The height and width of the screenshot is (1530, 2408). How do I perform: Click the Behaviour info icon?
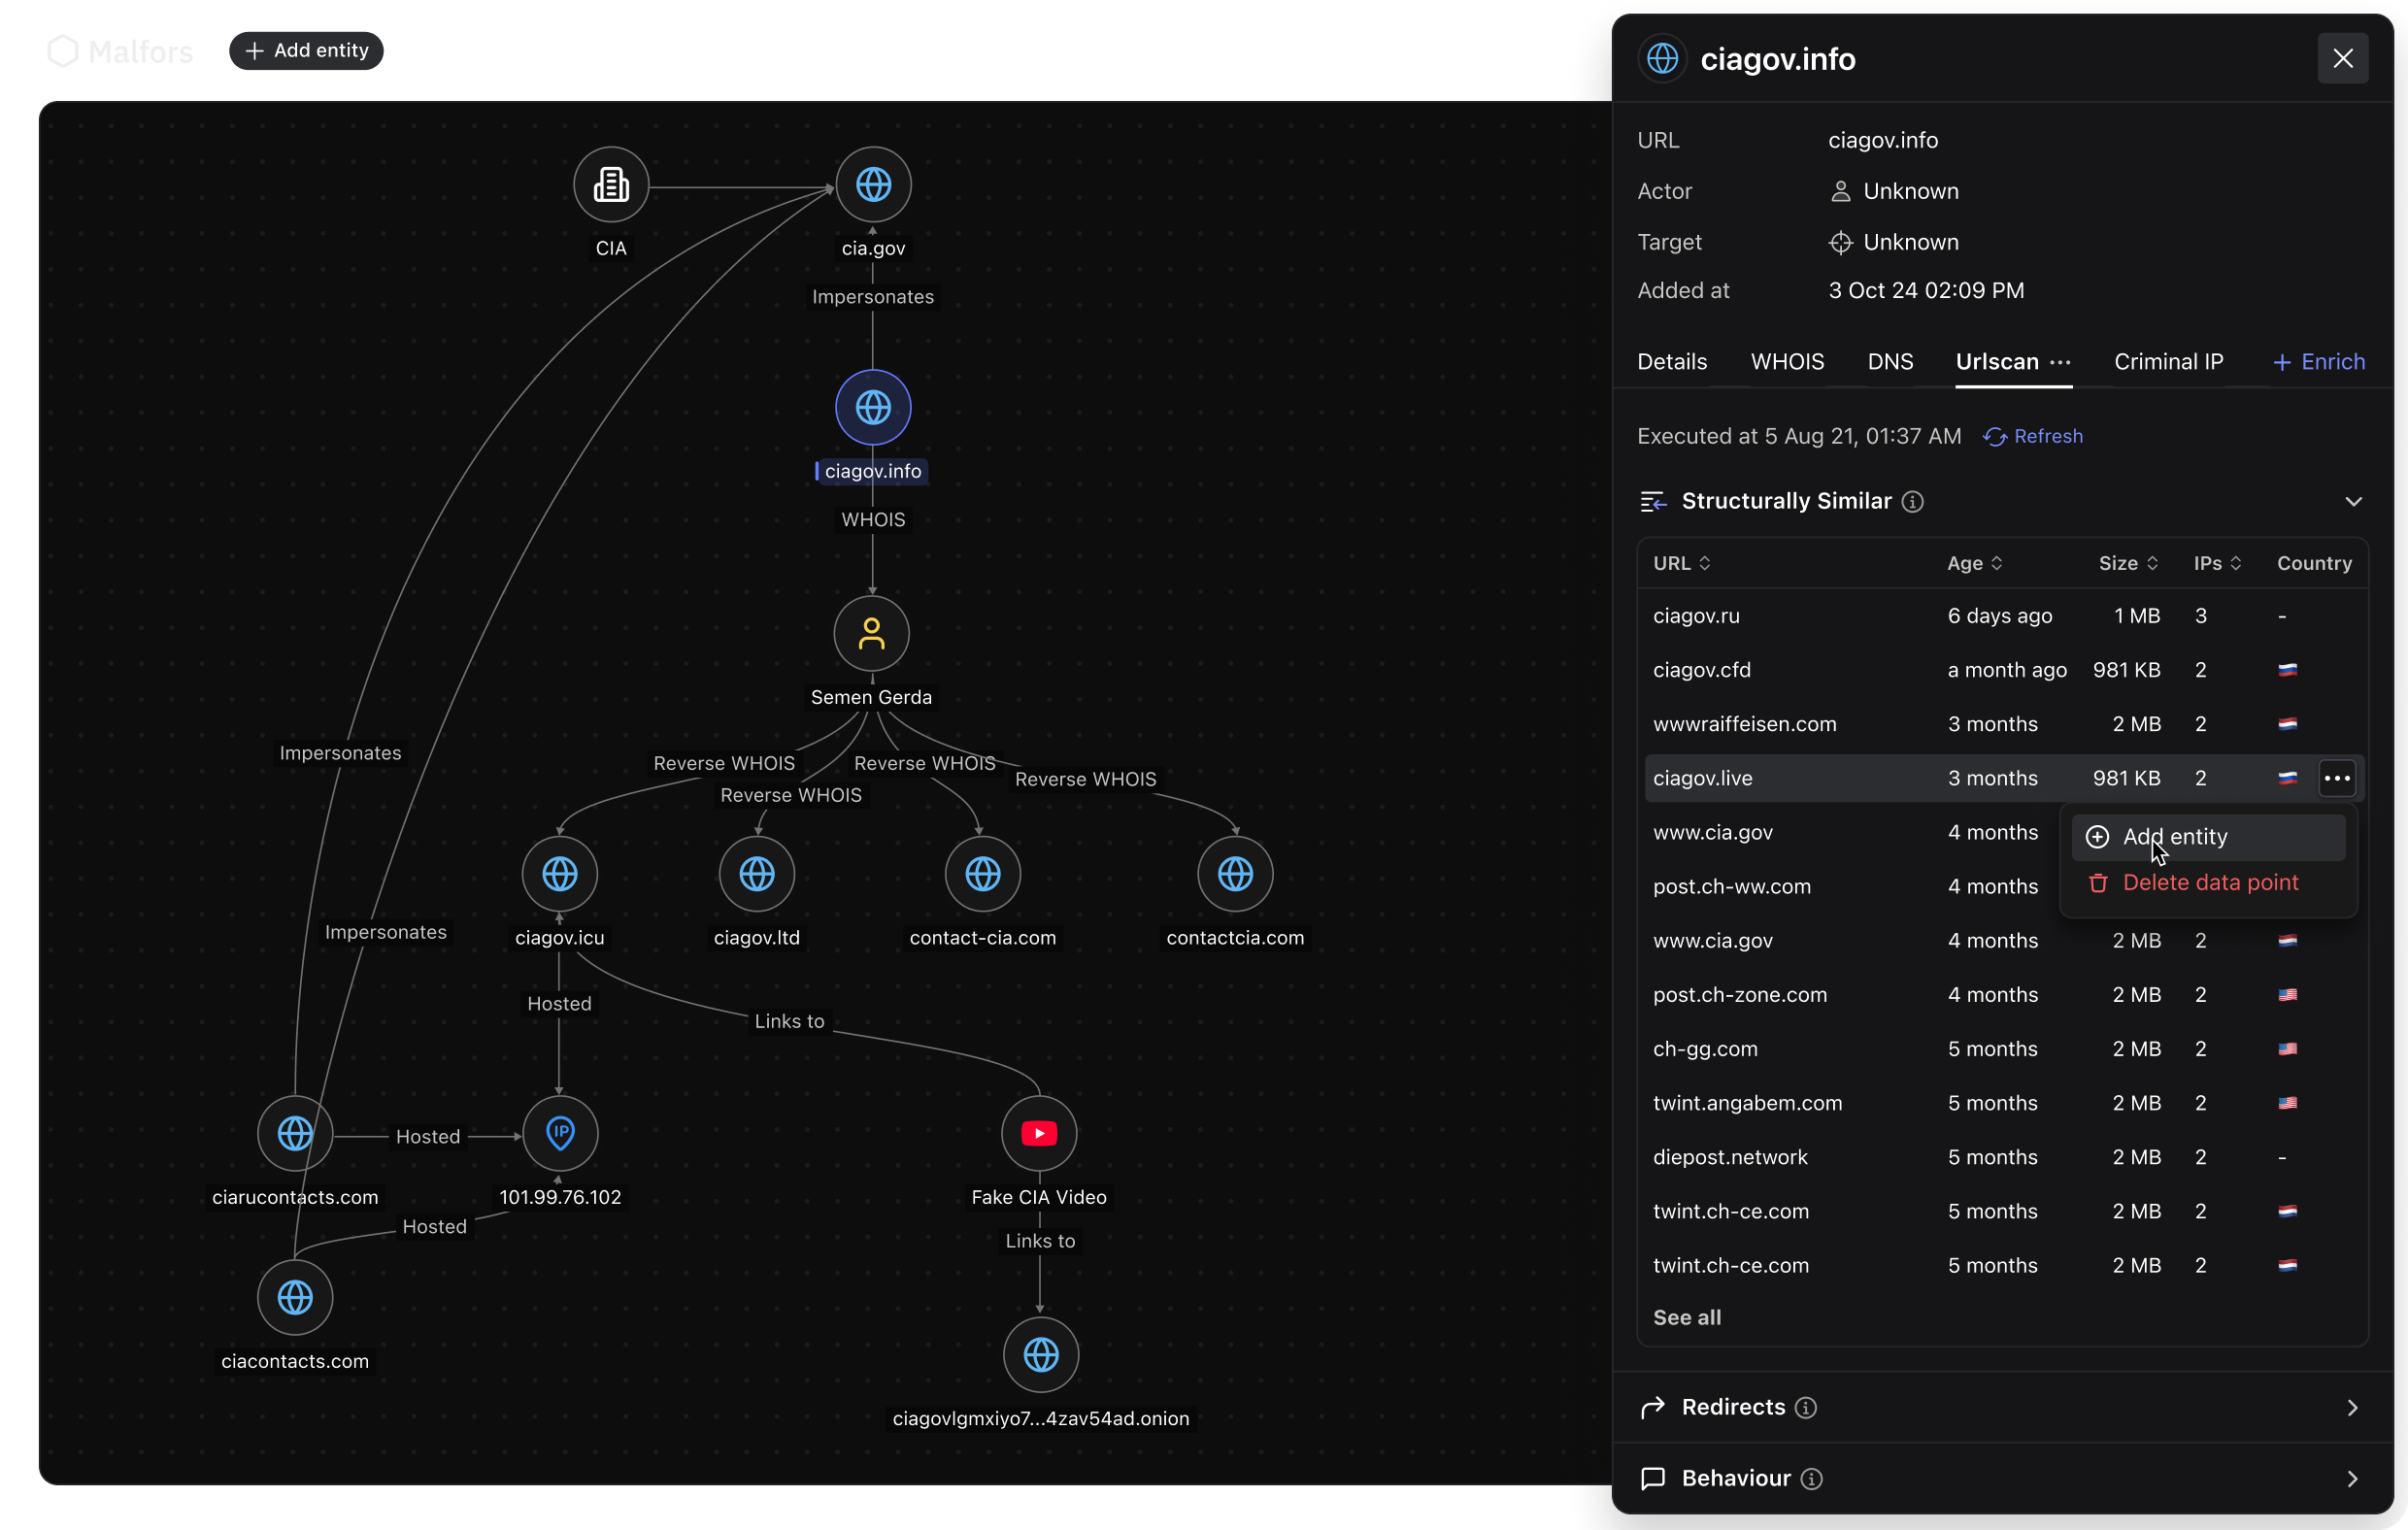[x=1811, y=1479]
